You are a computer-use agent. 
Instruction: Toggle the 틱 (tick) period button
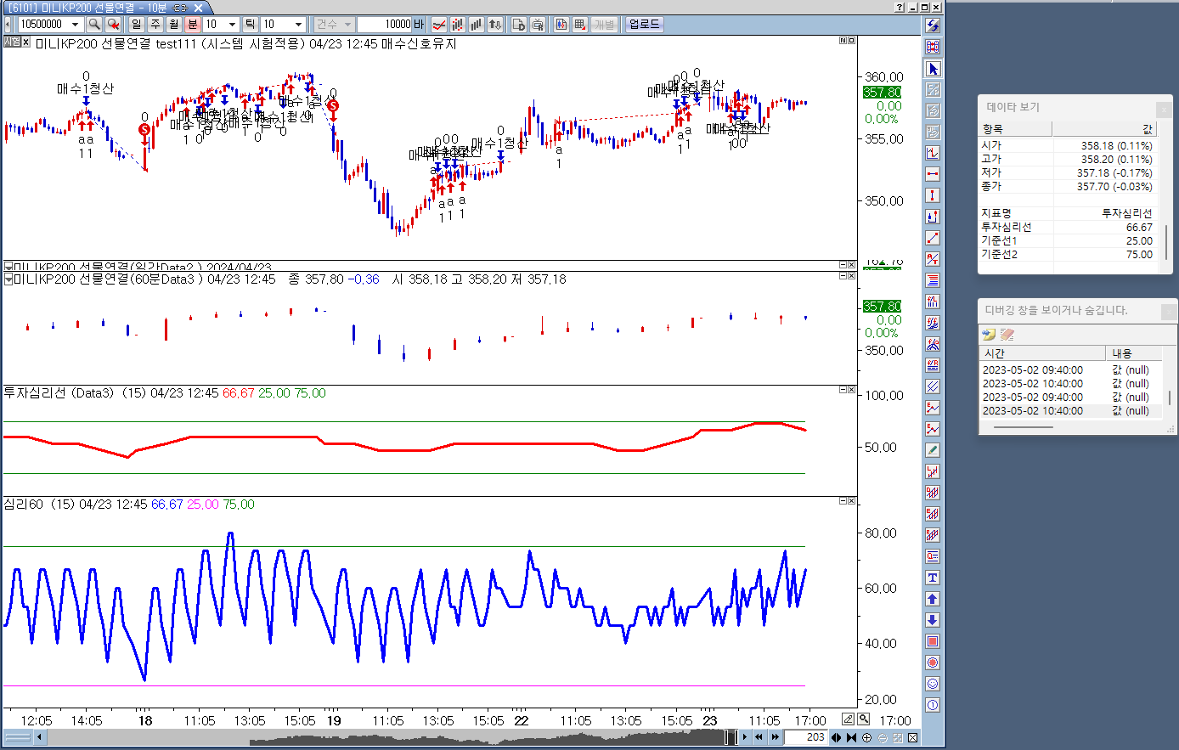click(x=250, y=25)
